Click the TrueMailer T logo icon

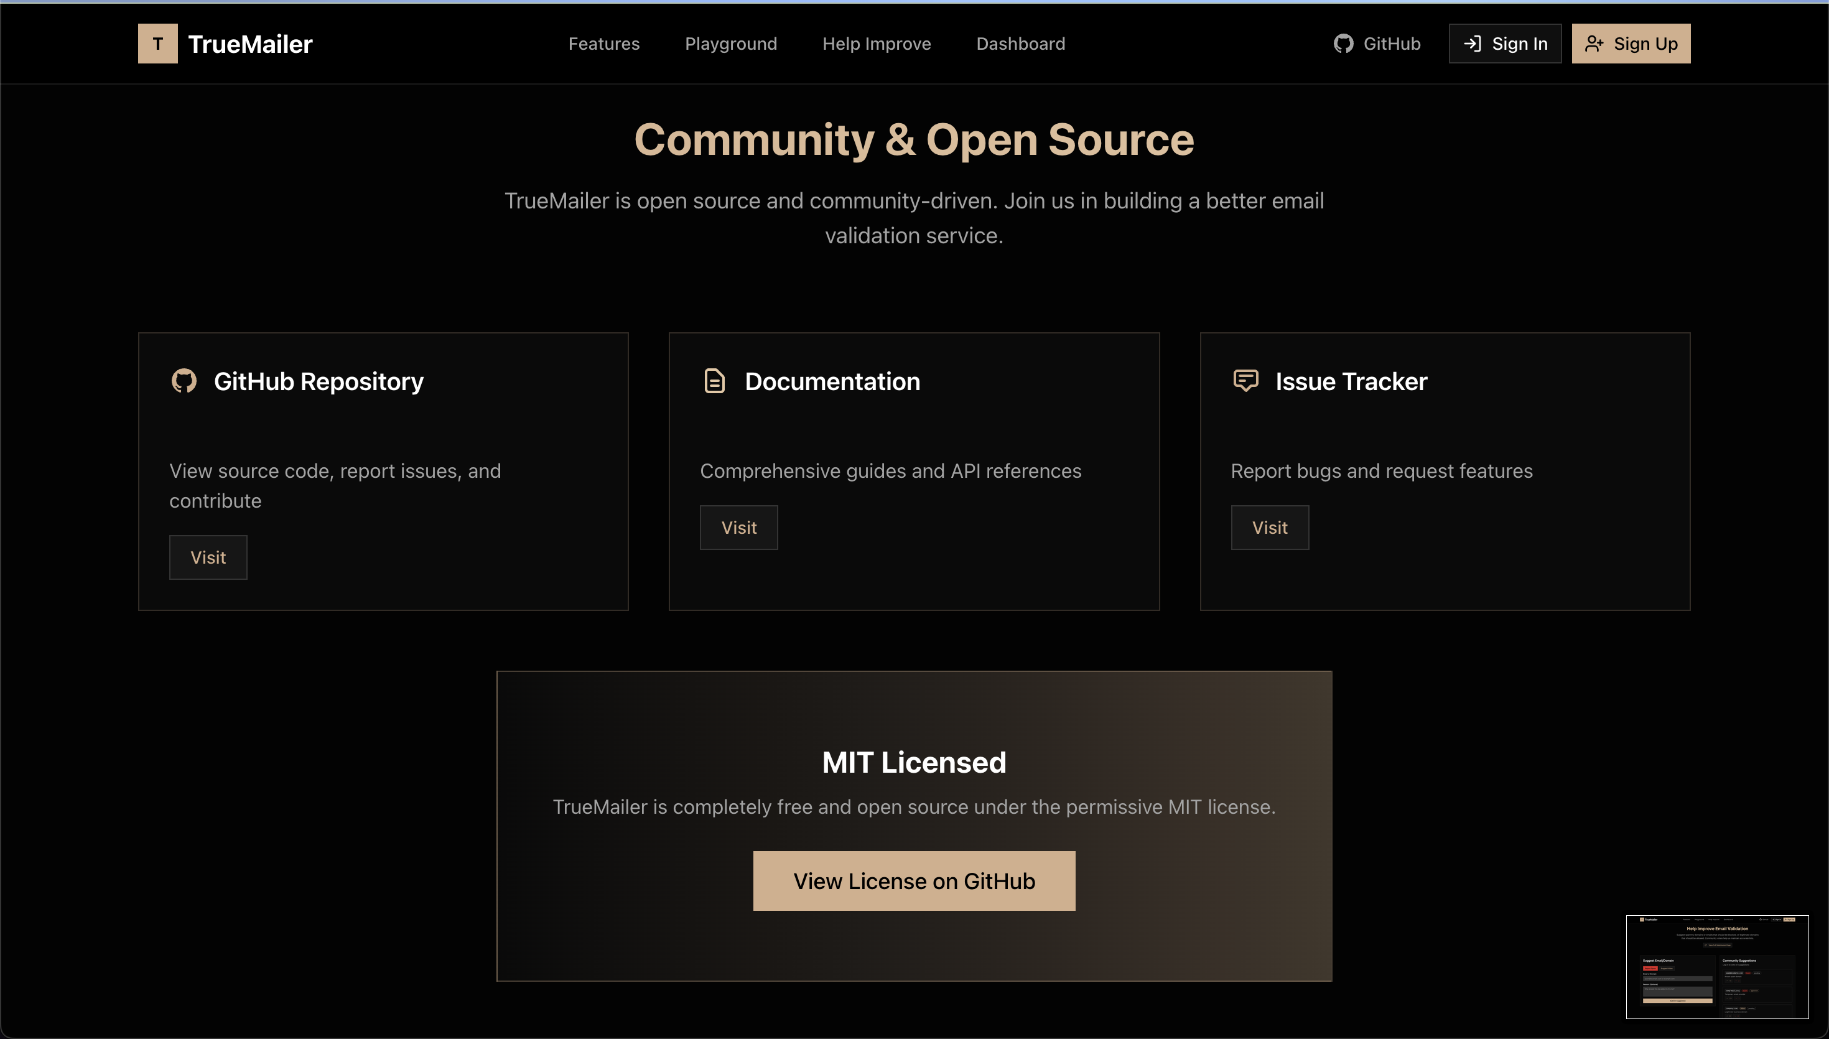[x=157, y=44]
